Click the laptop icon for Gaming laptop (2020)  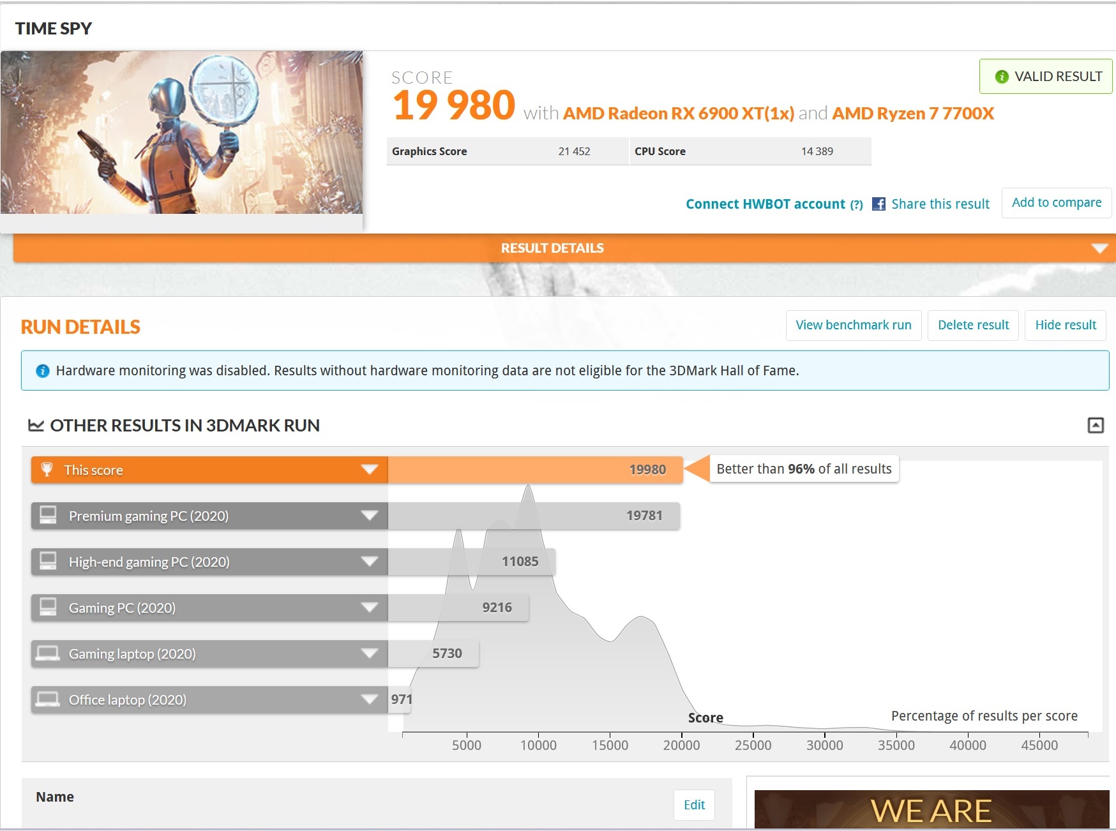click(48, 653)
